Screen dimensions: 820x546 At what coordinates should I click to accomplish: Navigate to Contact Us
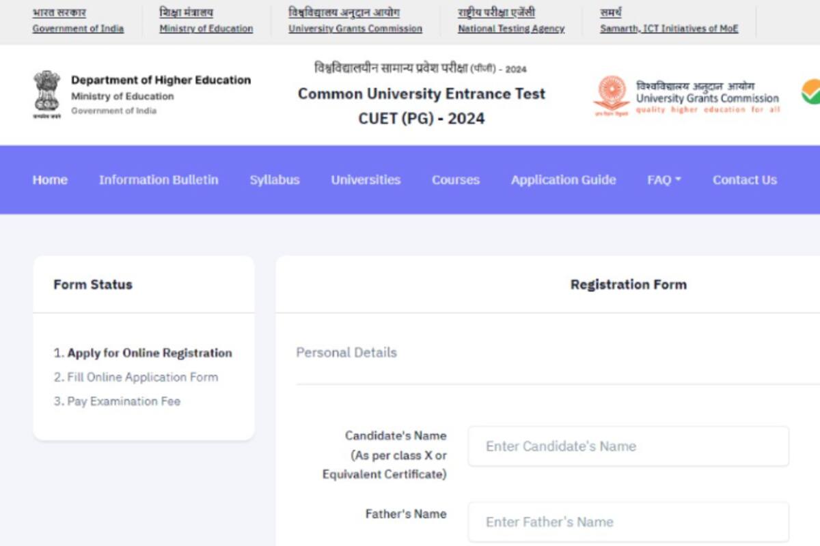pos(744,180)
